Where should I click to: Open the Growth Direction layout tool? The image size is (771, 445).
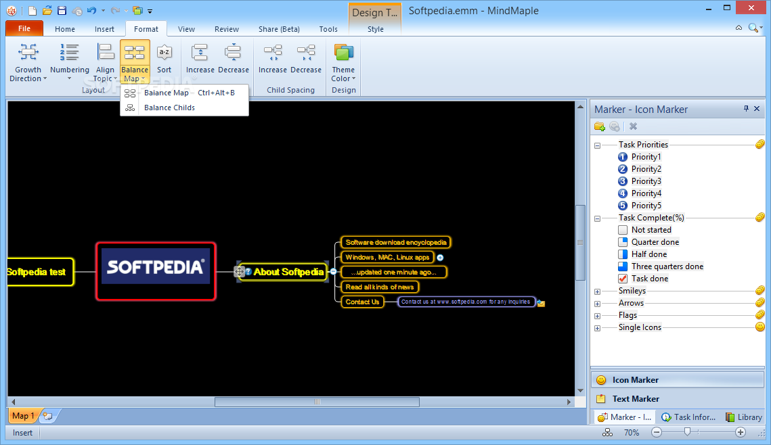[x=28, y=62]
